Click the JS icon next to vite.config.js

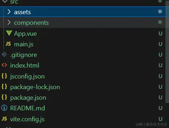tap(4, 119)
